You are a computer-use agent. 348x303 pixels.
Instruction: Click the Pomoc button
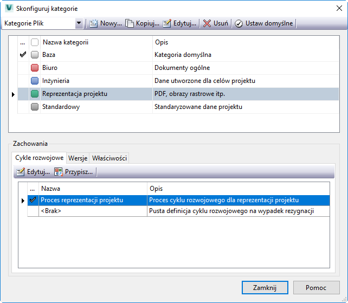(316, 288)
